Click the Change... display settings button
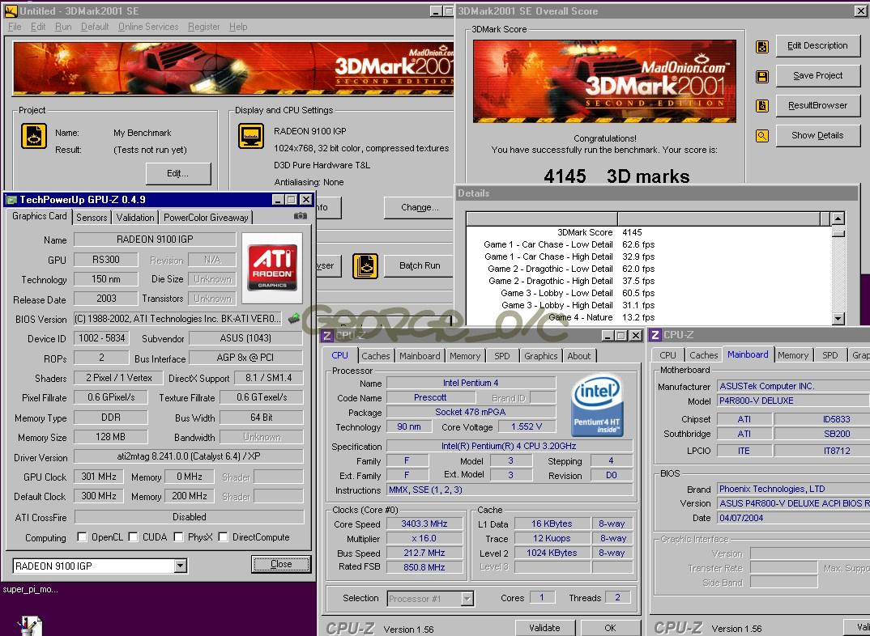This screenshot has width=870, height=636. 419,207
